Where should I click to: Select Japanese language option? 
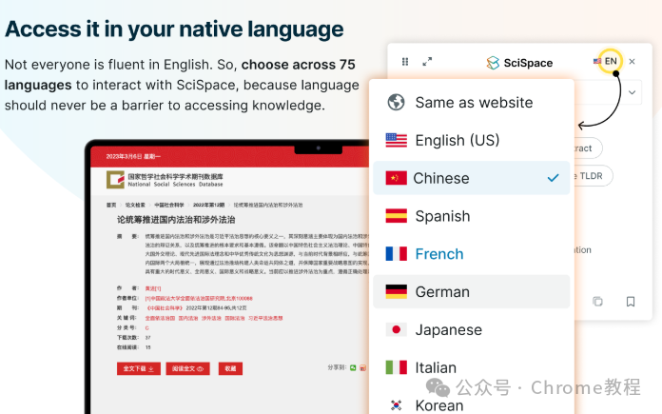[472, 329]
